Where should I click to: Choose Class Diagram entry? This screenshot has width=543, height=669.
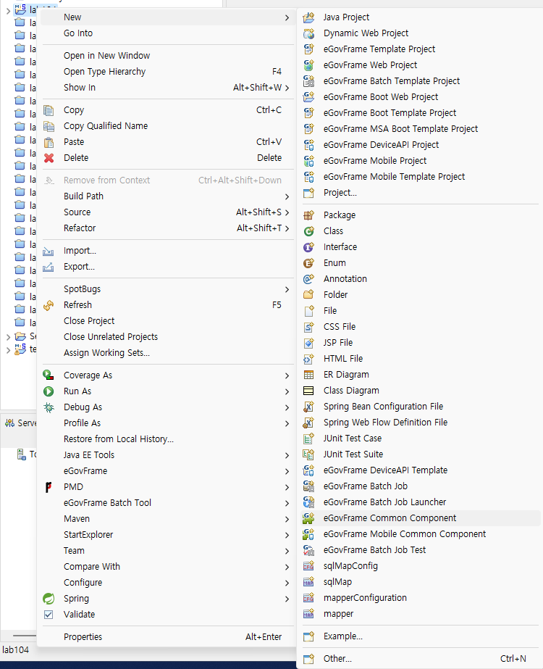[x=350, y=391]
